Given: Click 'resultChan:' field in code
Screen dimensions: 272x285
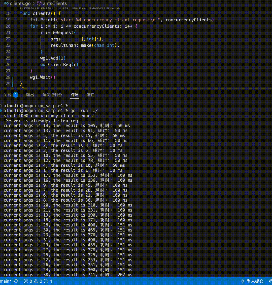Looking at the screenshot, I should [x=64, y=45].
